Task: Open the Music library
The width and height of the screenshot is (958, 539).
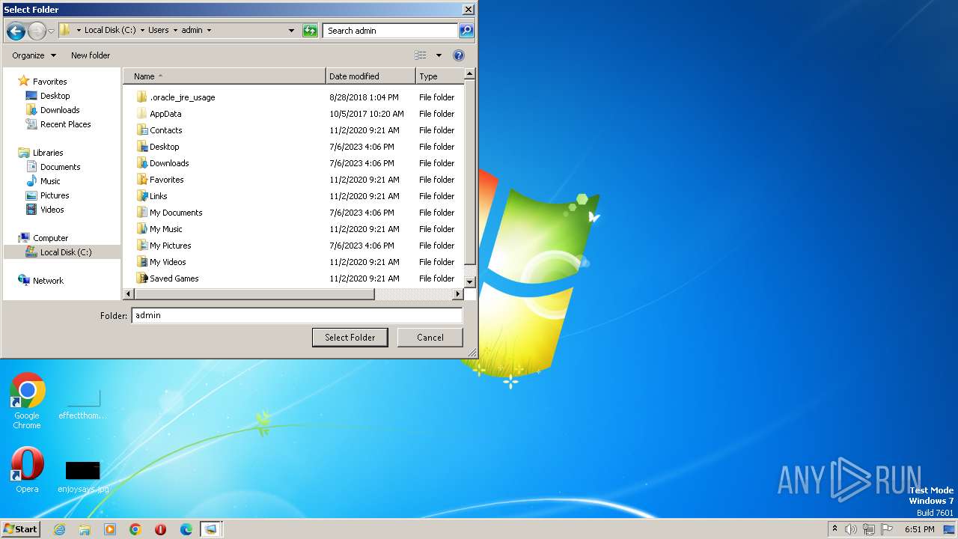Action: 50,181
